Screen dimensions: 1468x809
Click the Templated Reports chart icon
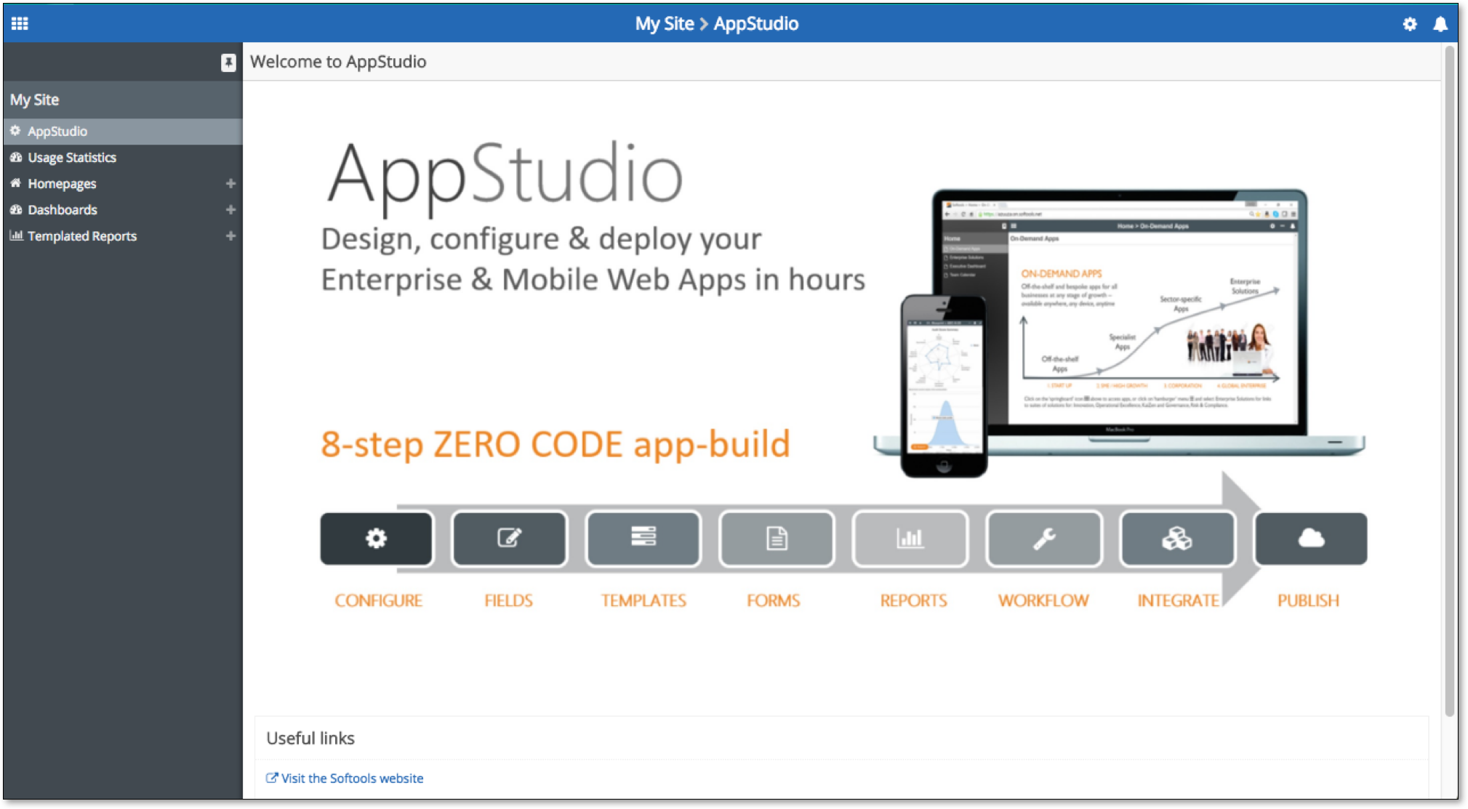coord(16,236)
